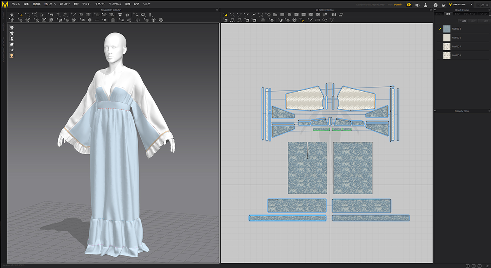Click the コピー button in Object Browser
Screen dimensions: 491x268
473,21
